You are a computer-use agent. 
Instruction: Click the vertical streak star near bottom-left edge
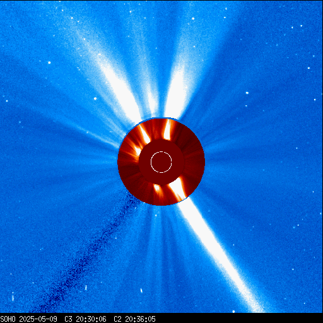pyautogui.click(x=13, y=297)
